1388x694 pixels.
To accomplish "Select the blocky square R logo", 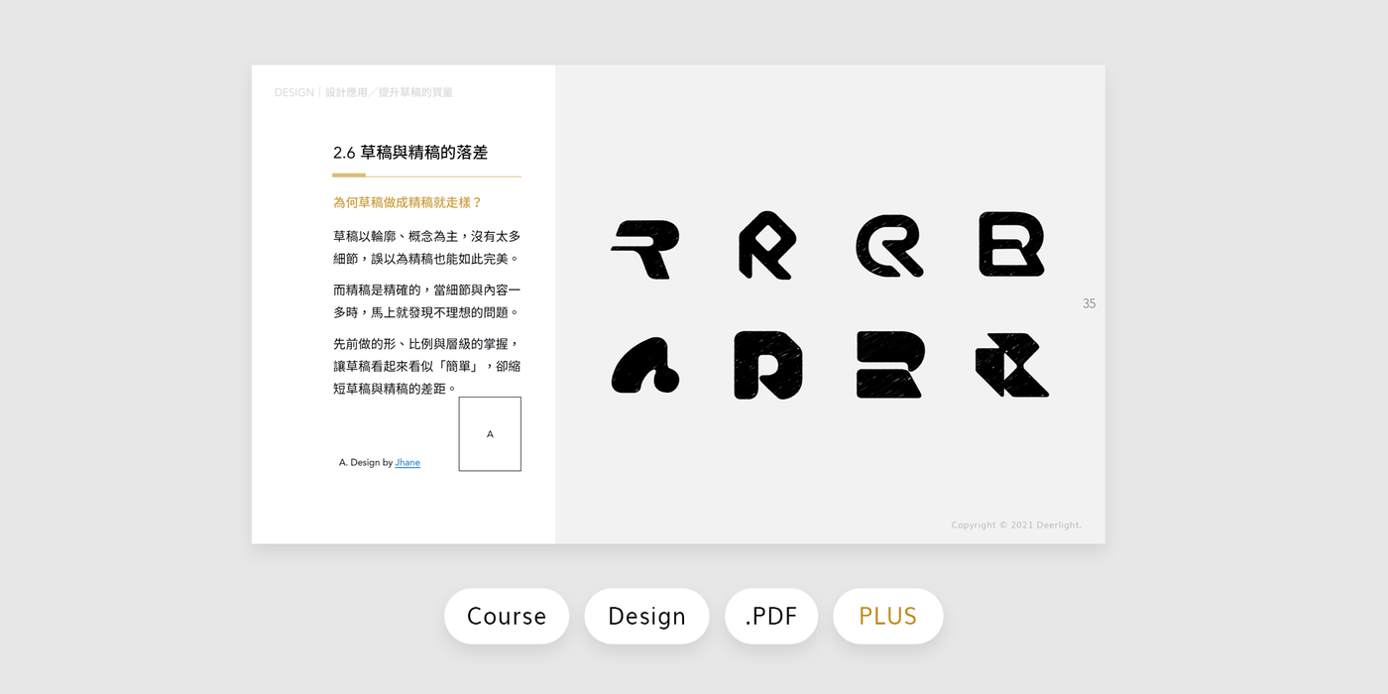I will click(768, 365).
